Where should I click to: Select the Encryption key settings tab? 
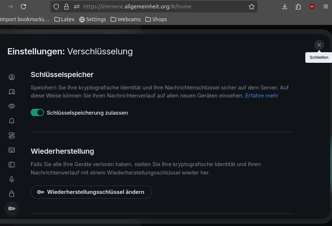tap(12, 208)
